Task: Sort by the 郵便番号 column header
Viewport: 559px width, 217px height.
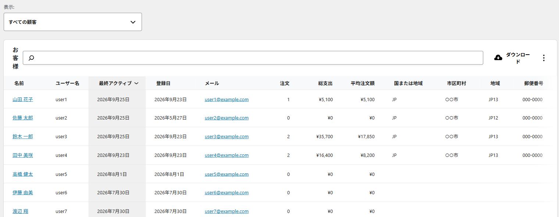Action: (534, 83)
